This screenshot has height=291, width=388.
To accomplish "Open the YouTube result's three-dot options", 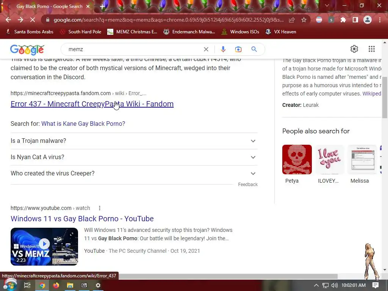I will tap(100, 208).
